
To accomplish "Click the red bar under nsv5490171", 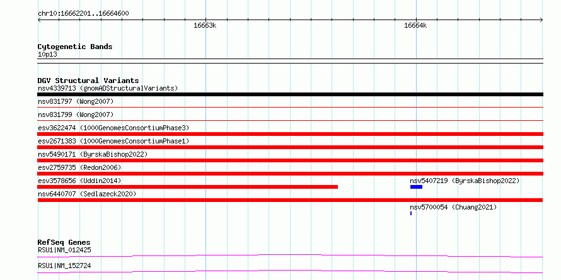I will coord(290,160).
